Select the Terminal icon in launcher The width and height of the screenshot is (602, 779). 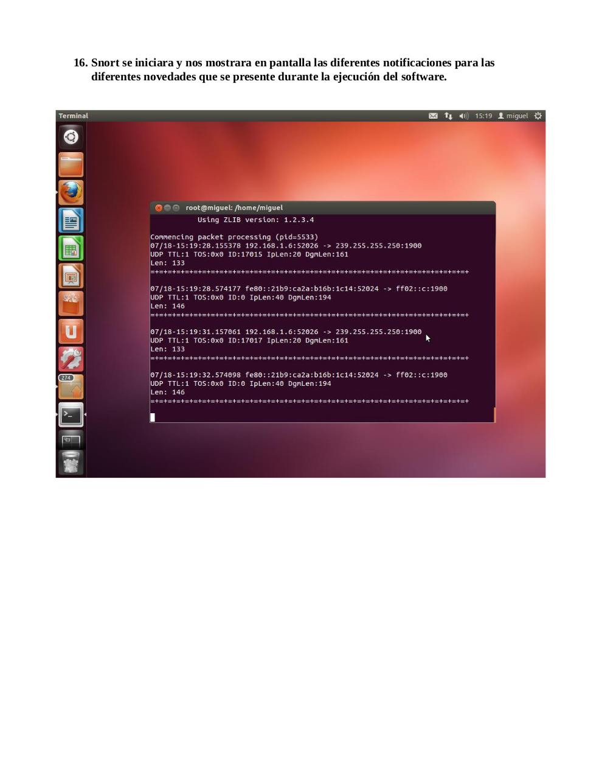click(71, 415)
